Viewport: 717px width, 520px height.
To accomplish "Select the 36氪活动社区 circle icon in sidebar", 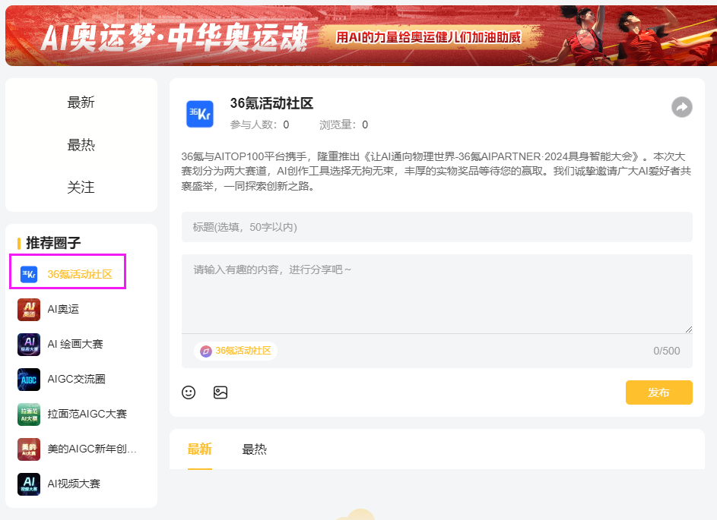I will coord(28,274).
